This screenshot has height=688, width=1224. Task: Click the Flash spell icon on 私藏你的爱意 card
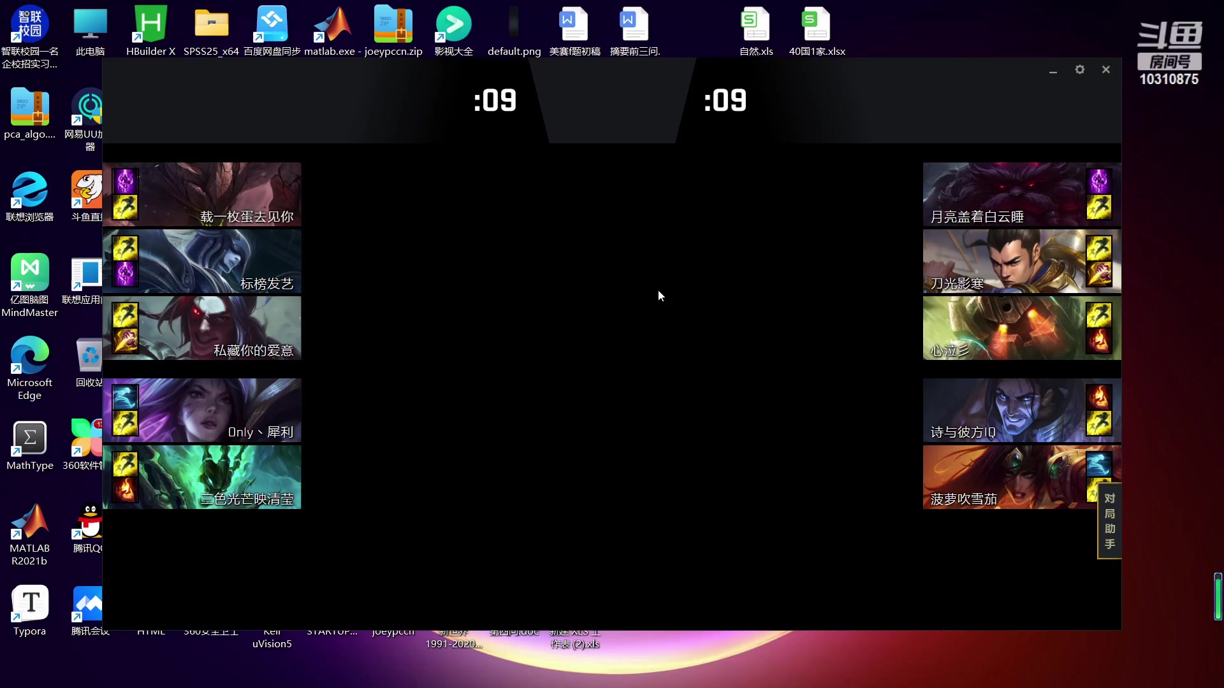[x=125, y=315]
